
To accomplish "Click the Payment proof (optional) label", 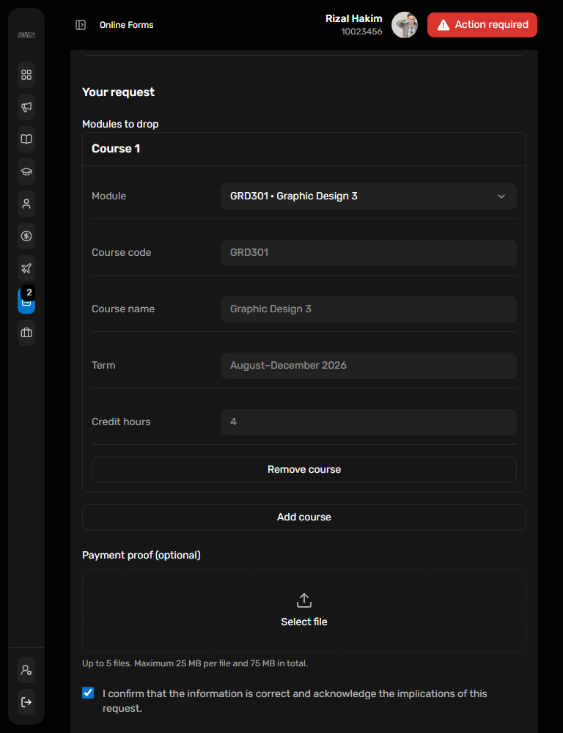I will [141, 555].
